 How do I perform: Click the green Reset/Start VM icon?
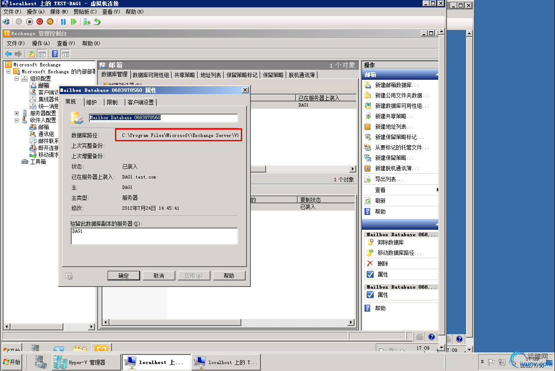pos(74,21)
